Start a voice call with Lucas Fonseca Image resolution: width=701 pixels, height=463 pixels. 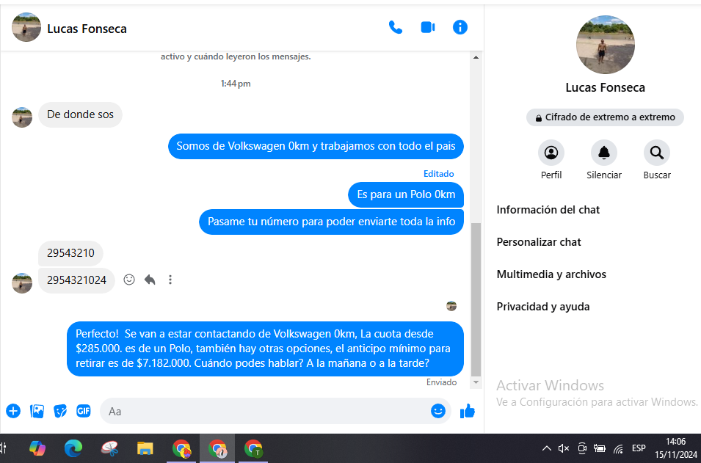click(395, 28)
